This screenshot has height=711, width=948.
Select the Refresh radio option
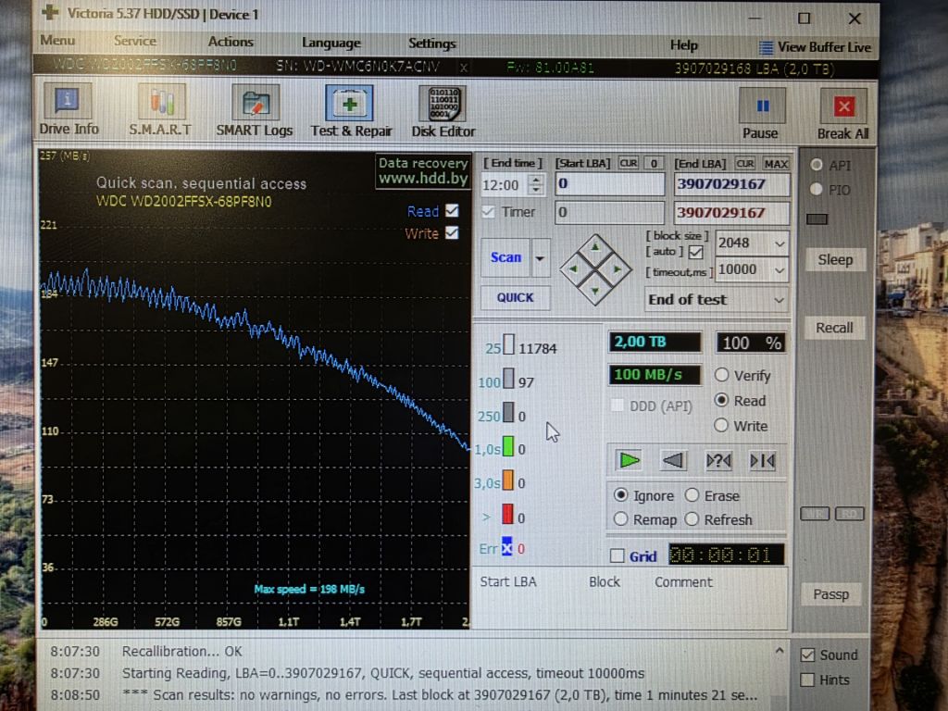tap(692, 519)
